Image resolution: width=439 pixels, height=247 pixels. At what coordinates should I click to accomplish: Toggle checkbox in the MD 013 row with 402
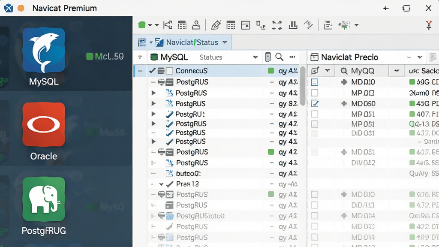[315, 226]
